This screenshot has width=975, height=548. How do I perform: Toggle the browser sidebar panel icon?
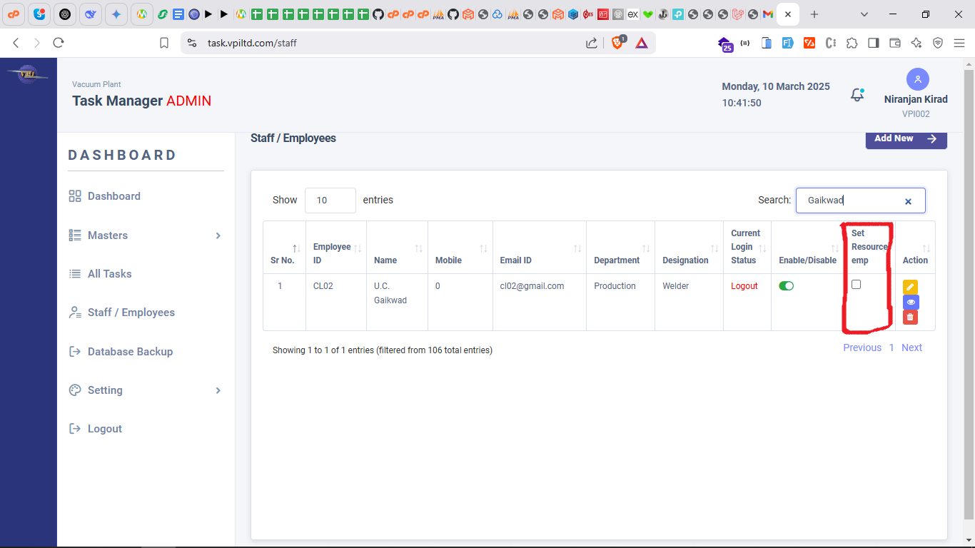click(873, 43)
